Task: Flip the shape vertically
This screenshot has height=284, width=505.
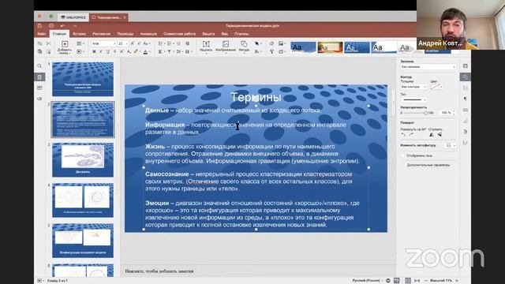Action: pyautogui.click(x=440, y=135)
